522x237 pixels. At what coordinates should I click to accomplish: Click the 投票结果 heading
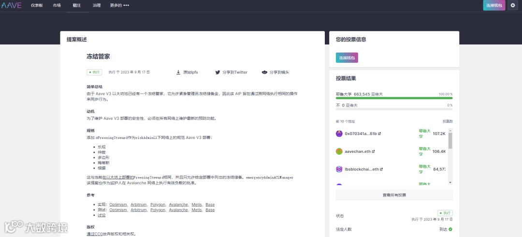(346, 78)
